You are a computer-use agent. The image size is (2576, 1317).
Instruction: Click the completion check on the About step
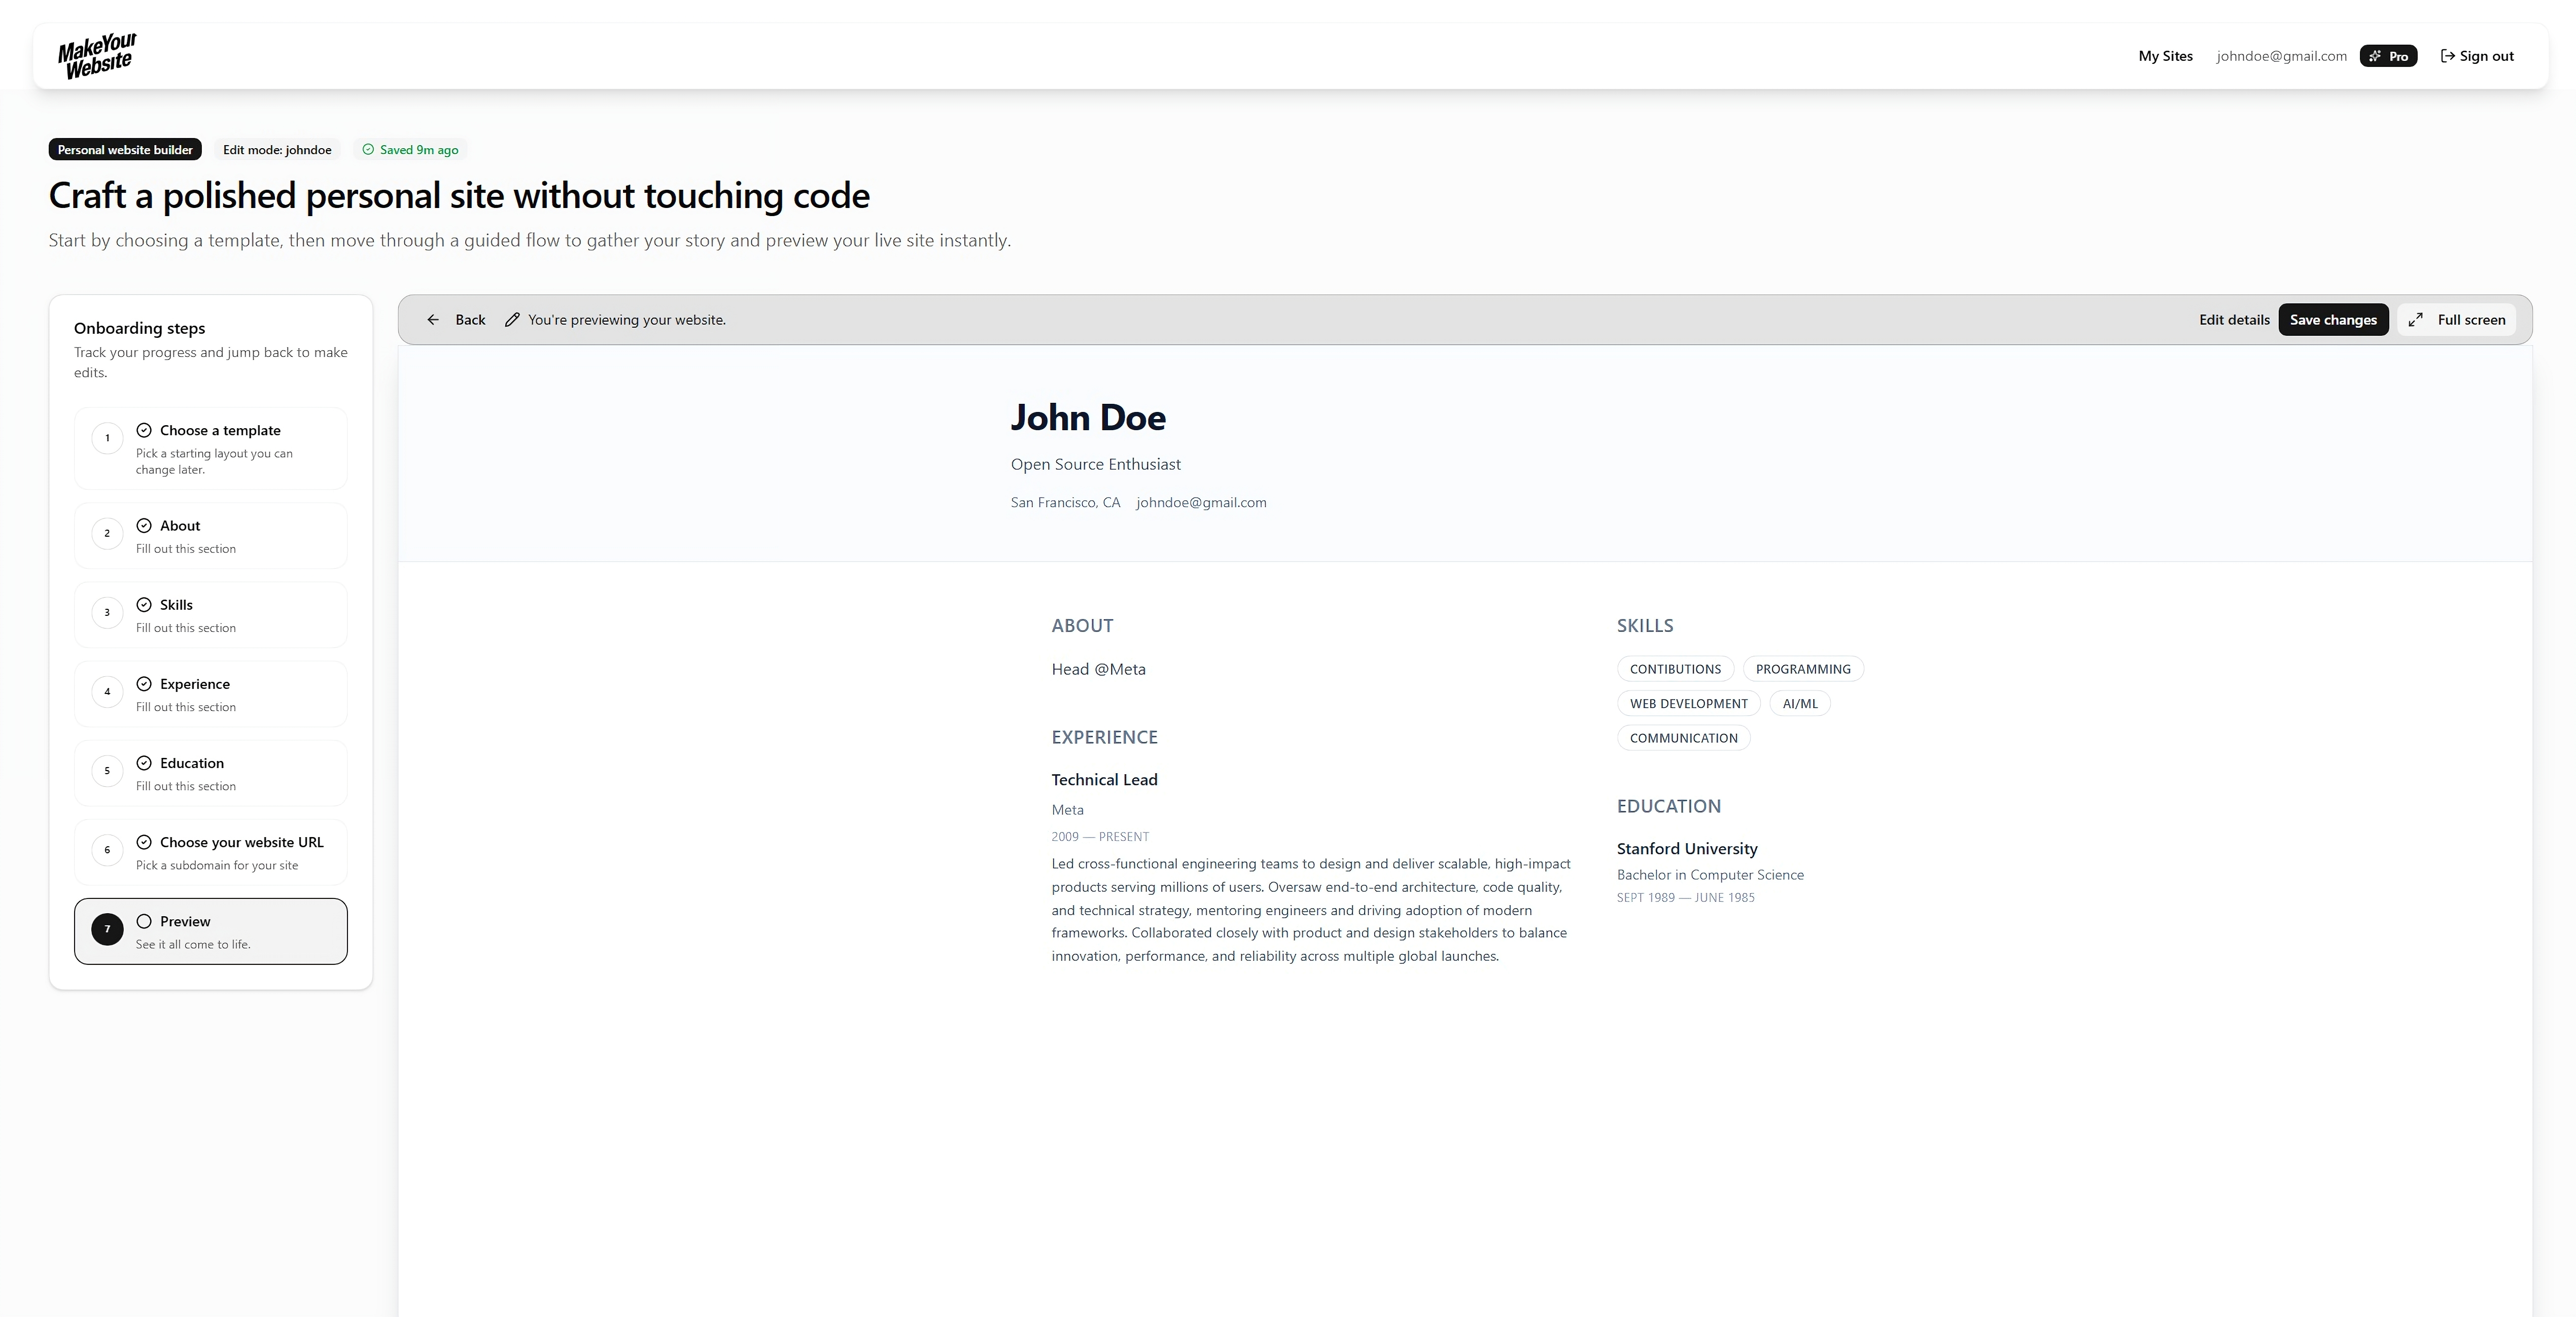144,525
